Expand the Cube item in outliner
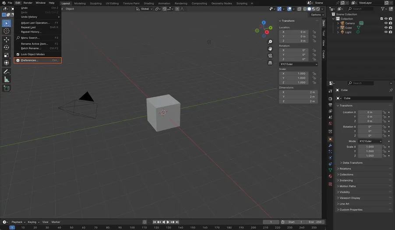Viewport: 395px width, 230px height. [x=338, y=28]
